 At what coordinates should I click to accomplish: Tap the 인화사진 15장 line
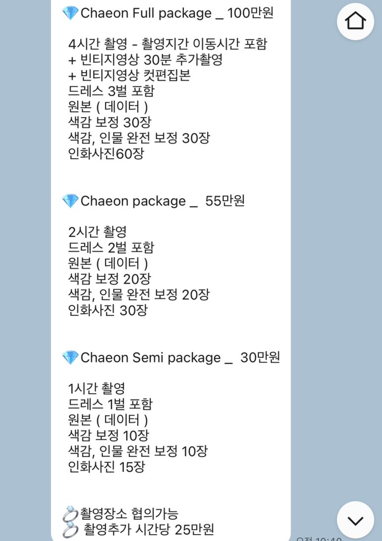(107, 467)
